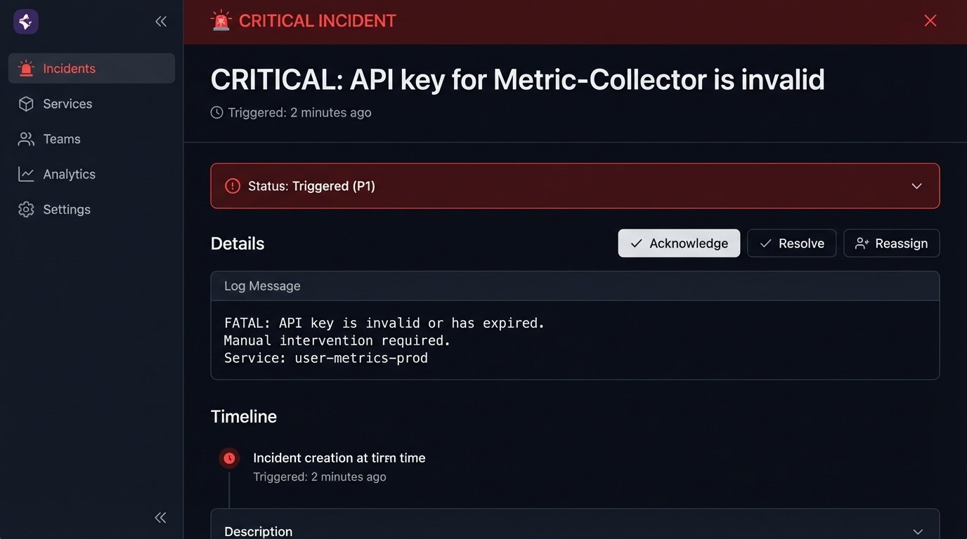
Task: Acknowledge the critical incident
Action: pos(679,244)
